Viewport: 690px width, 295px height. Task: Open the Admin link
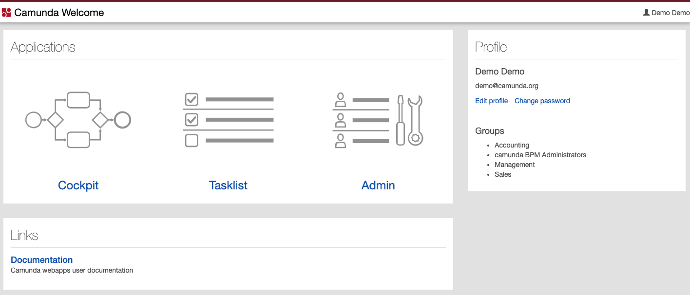[x=378, y=185]
